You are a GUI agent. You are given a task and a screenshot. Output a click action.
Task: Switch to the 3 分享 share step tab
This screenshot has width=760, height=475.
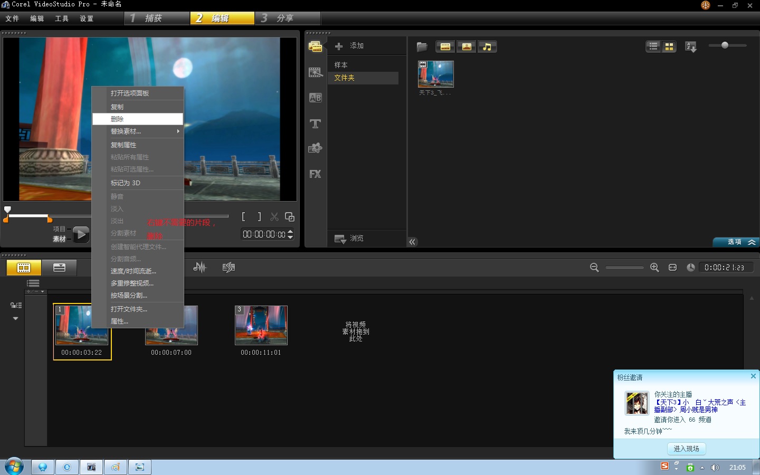(x=288, y=18)
